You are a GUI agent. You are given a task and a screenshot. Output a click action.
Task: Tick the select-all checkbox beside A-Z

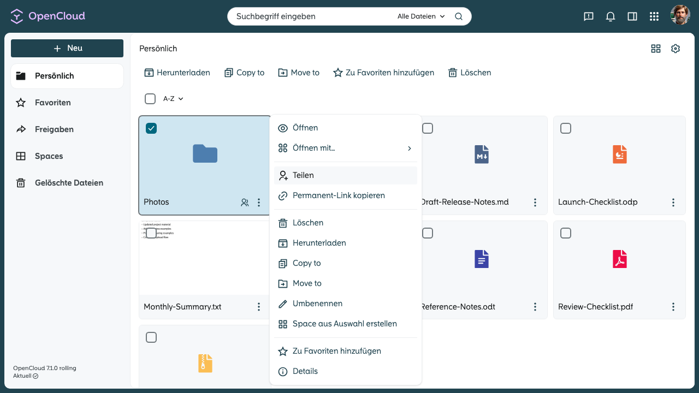(x=150, y=99)
